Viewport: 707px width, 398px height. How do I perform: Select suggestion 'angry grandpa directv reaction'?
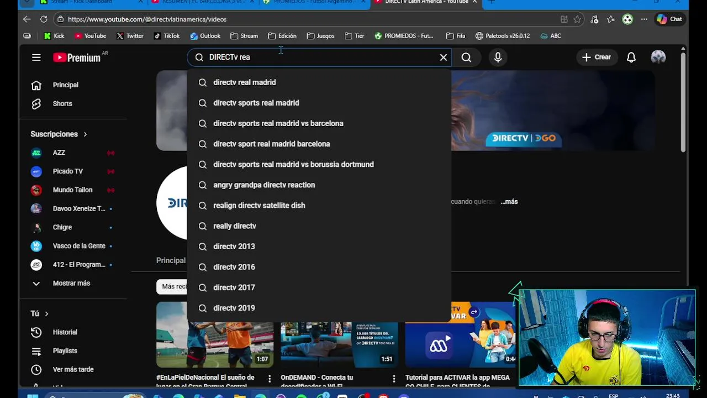pyautogui.click(x=319, y=185)
